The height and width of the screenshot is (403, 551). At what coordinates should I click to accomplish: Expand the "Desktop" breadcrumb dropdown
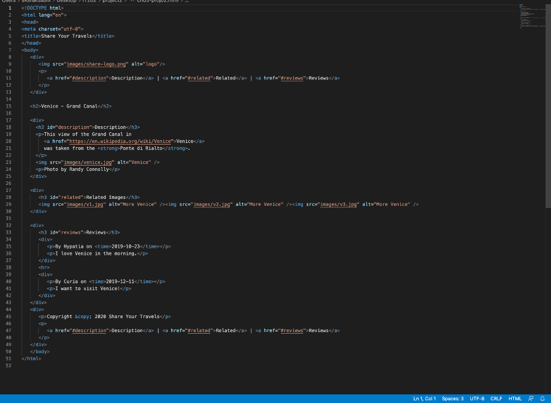tap(65, 2)
